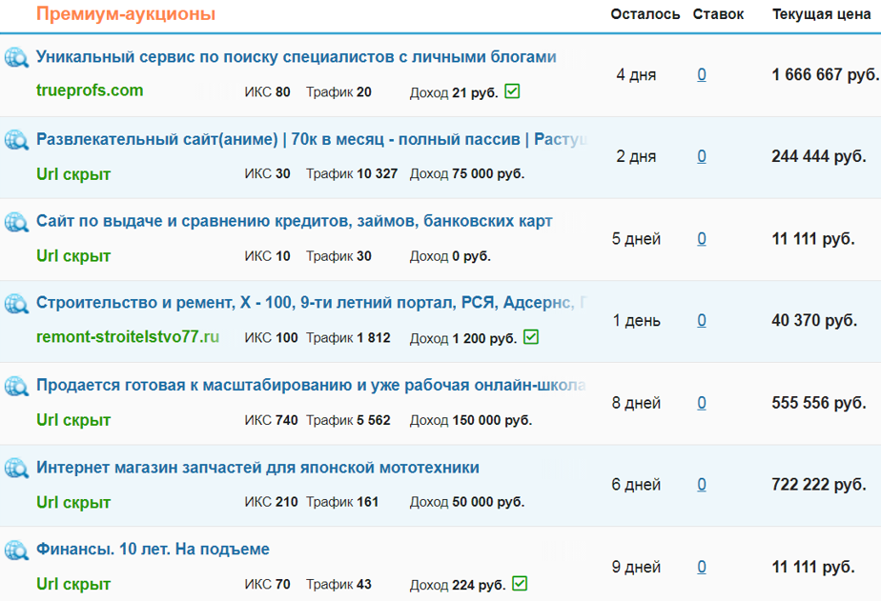Click 'Url скрыт' under online school listing
Image resolution: width=881 pixels, height=601 pixels.
coord(73,420)
